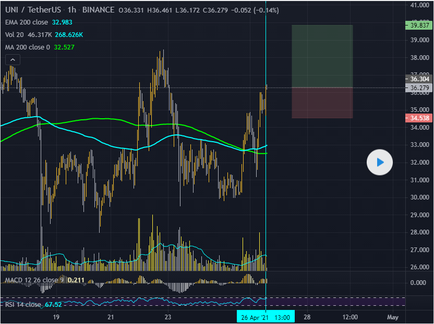The image size is (434, 324).
Task: Click the red 34.538 stop loss label
Action: coord(419,118)
